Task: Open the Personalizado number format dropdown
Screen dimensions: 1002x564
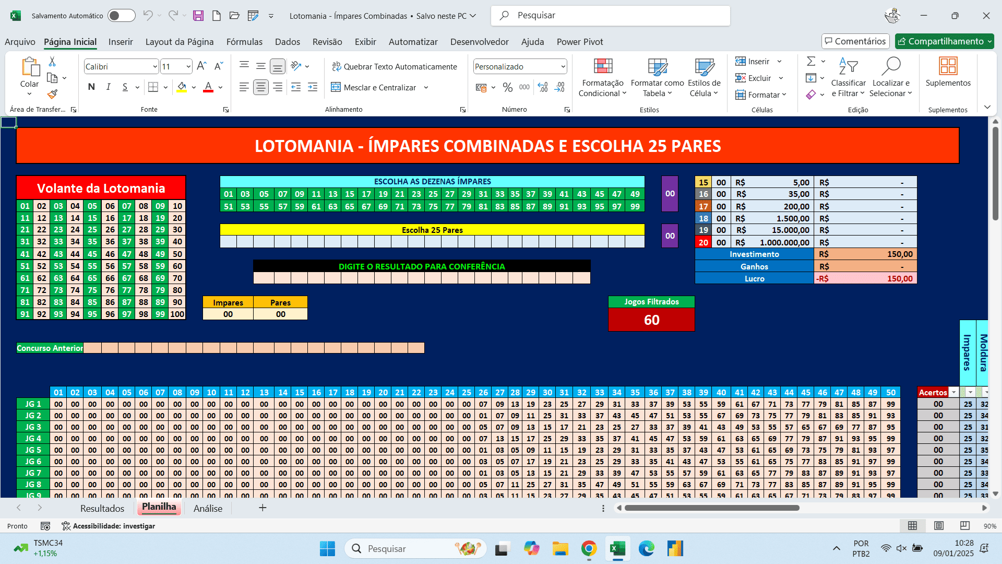Action: point(563,66)
